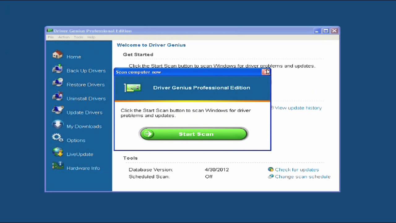Click the globe icon beside Check for updates
This screenshot has width=396, height=223.
tap(270, 169)
